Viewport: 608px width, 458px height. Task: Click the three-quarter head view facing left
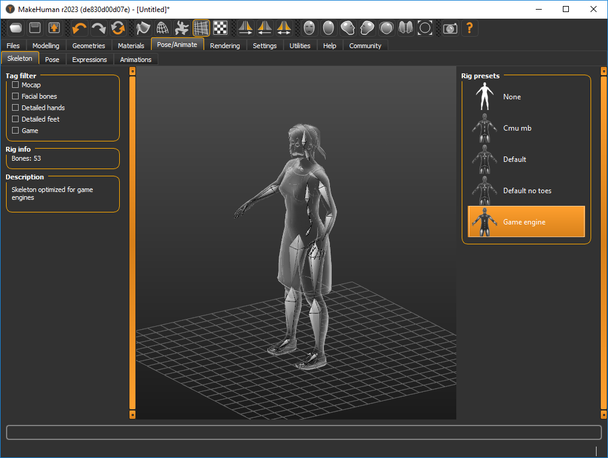pos(348,28)
